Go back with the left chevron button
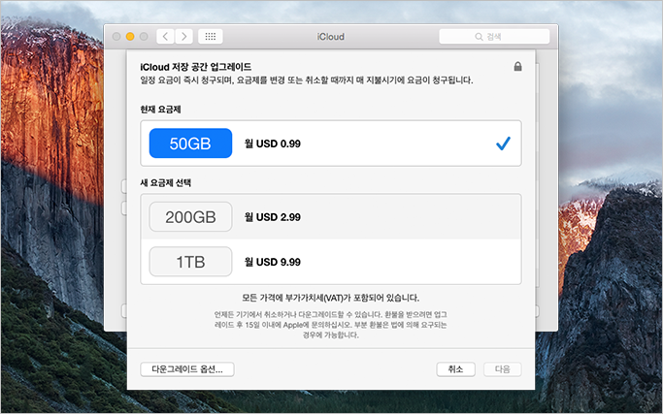Screen dimensions: 663x414 (165, 36)
